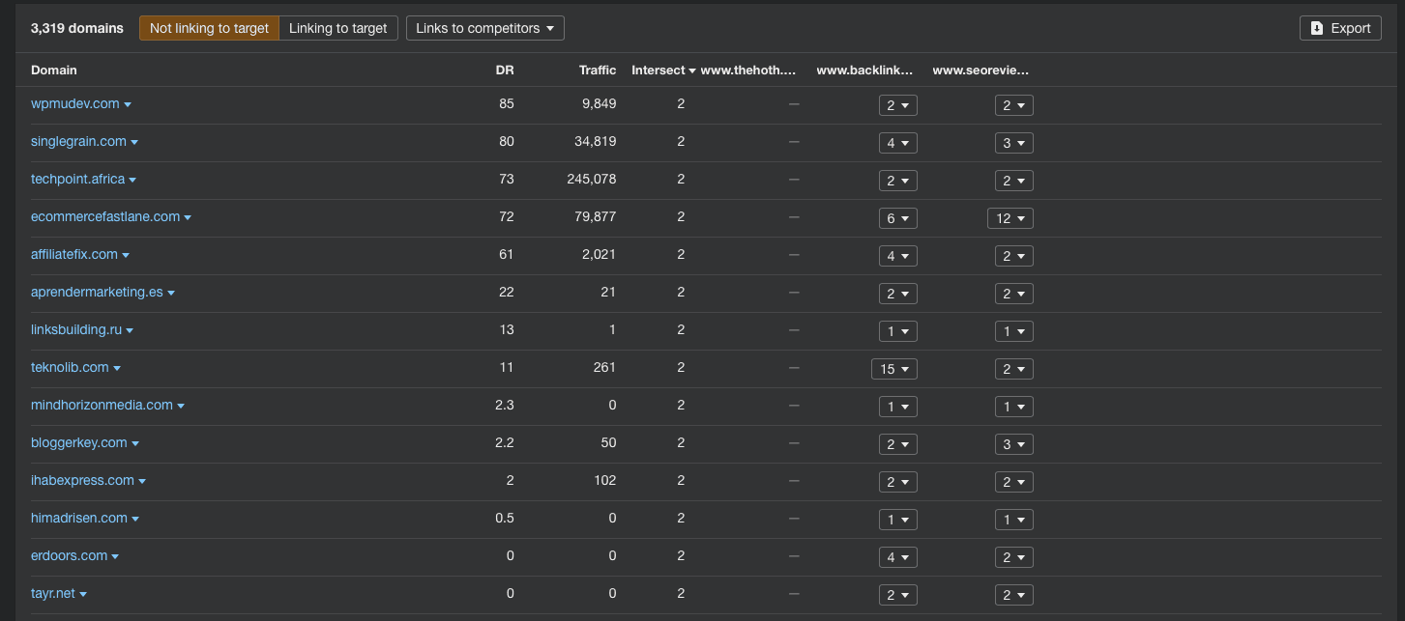
Task: Switch to 'Linking to target' toggle
Action: coord(337,28)
